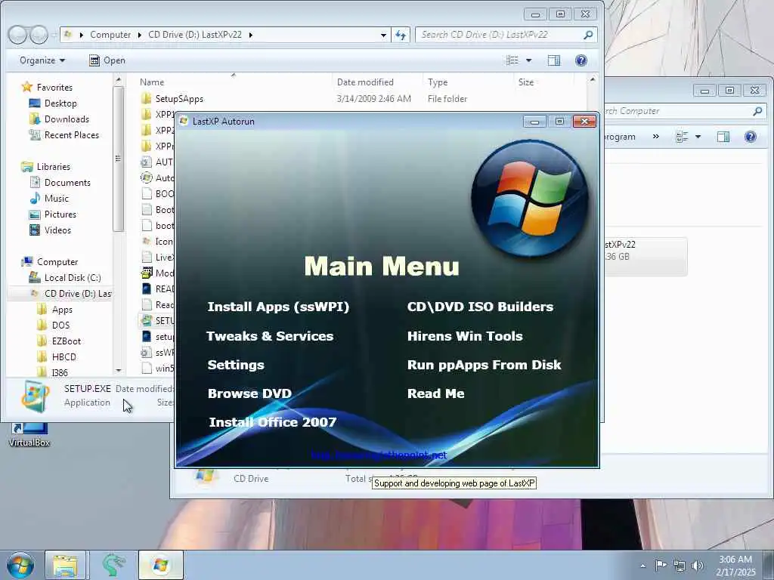Open Local Disk (C:) in navigation pane

72,278
